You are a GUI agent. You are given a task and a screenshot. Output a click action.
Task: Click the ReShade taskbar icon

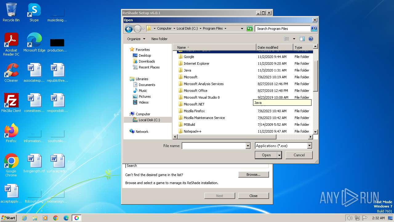[x=77, y=218]
